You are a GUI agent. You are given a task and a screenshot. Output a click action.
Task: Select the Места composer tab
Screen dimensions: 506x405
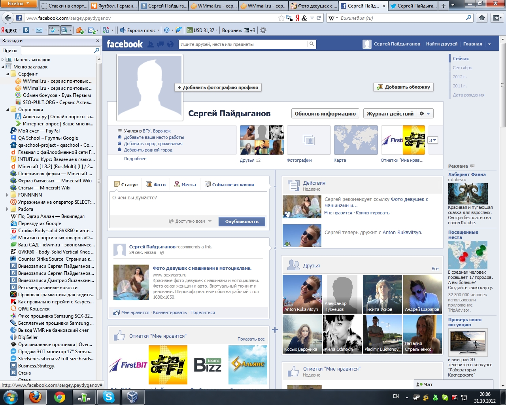point(185,184)
